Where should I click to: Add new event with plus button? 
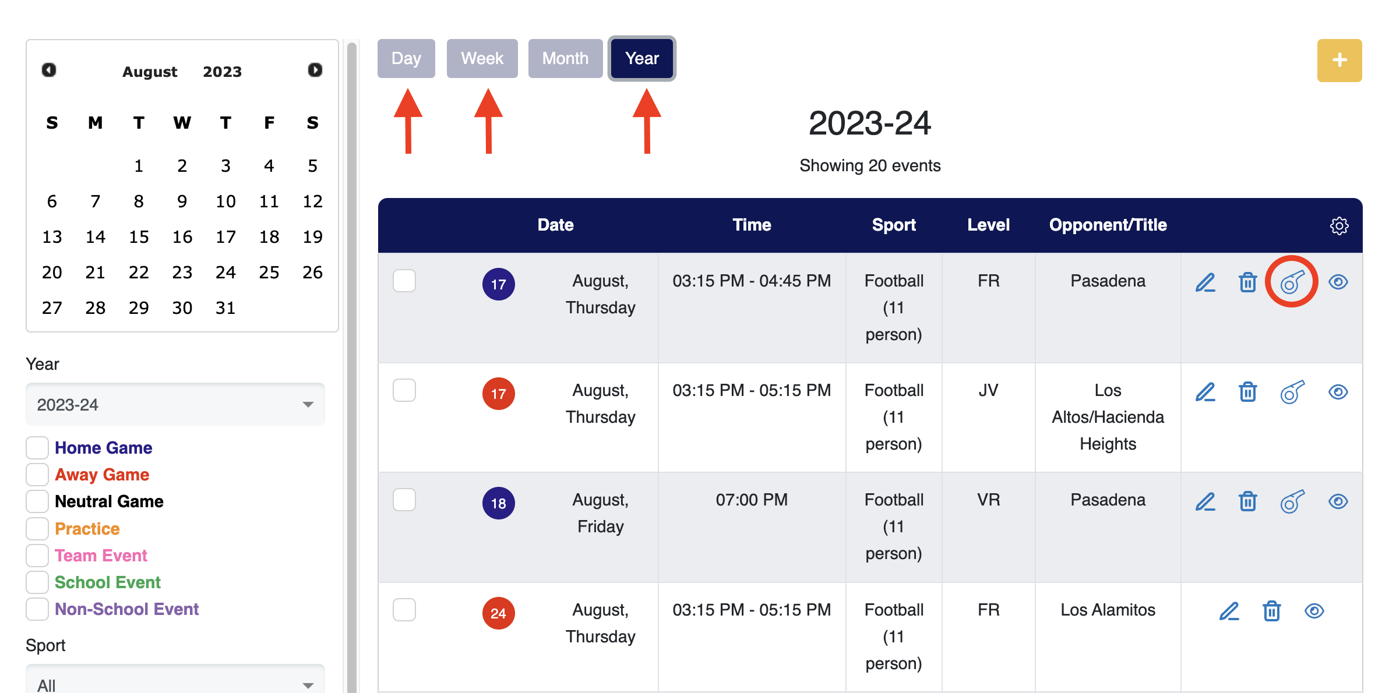1339,61
